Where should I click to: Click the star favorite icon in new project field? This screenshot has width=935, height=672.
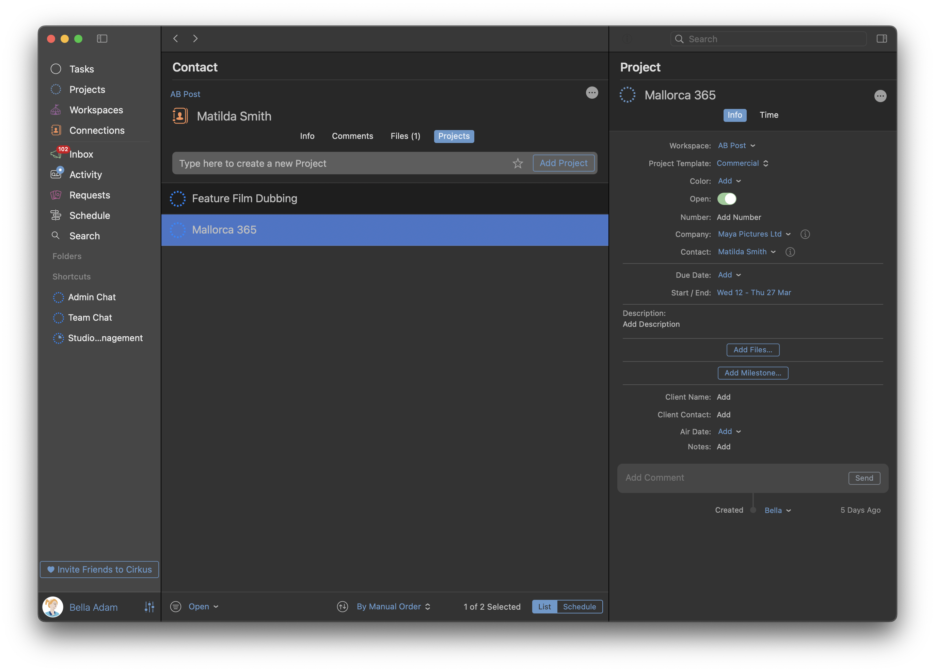coord(518,164)
